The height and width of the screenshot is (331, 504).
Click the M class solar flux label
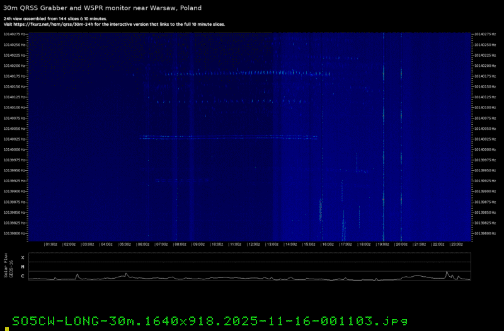pos(23,267)
